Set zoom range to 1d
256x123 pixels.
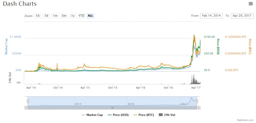click(37, 16)
